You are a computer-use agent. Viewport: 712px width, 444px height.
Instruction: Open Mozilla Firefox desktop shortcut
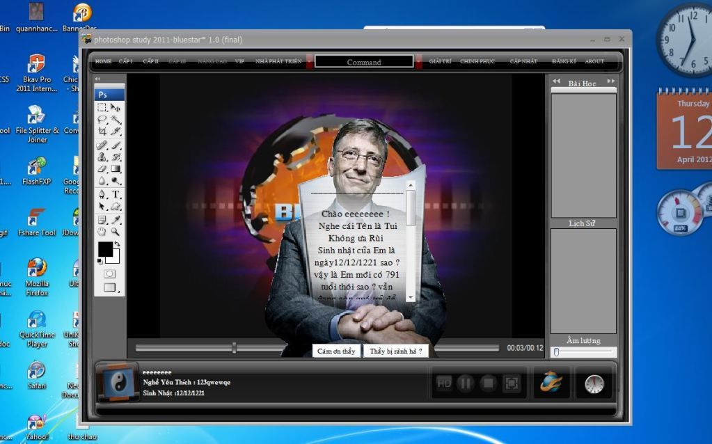point(37,277)
